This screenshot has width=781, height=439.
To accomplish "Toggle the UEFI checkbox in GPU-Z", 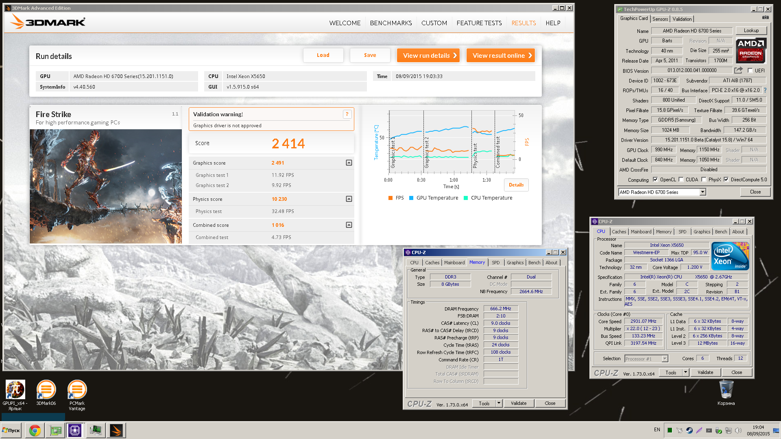I will pos(750,71).
